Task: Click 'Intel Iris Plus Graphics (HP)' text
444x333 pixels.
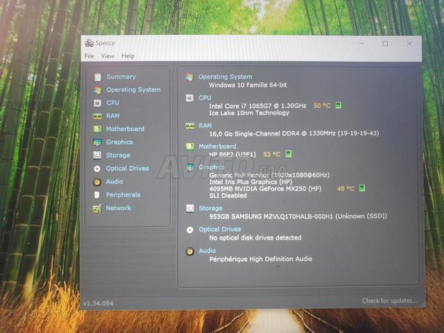Action: [250, 182]
